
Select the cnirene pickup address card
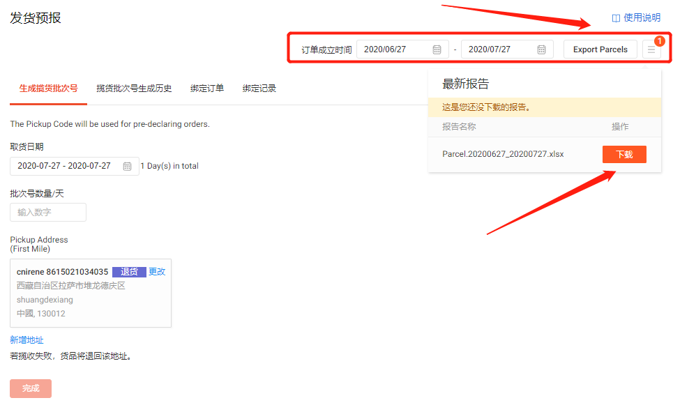[x=91, y=293]
